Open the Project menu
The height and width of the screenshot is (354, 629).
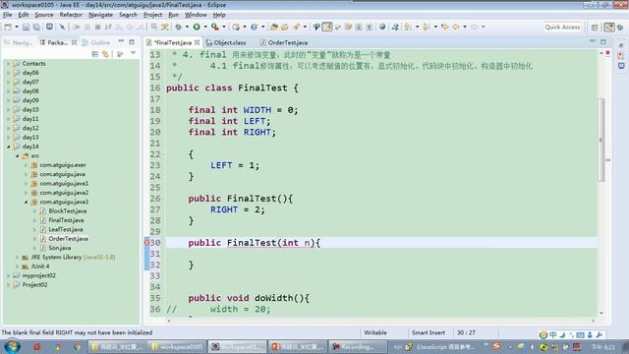pyautogui.click(x=153, y=15)
